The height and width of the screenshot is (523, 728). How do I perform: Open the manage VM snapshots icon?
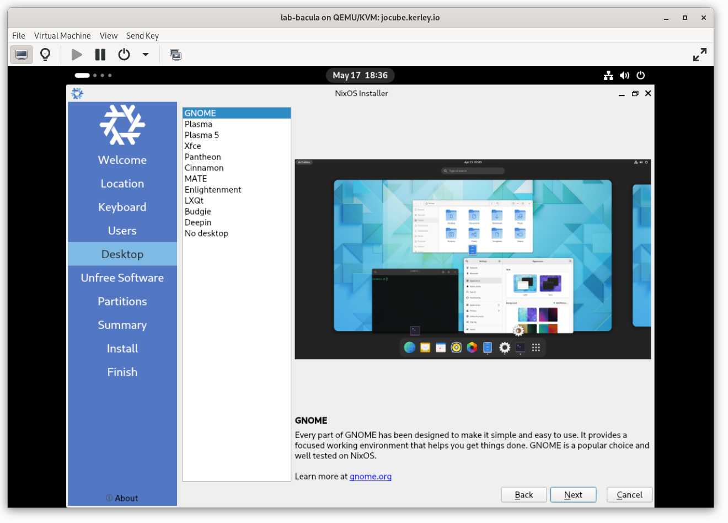[x=175, y=55]
